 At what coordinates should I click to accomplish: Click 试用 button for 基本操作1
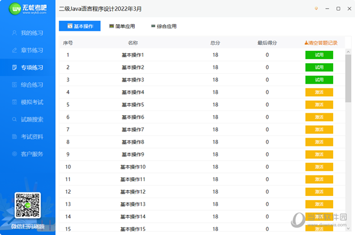[x=319, y=55]
